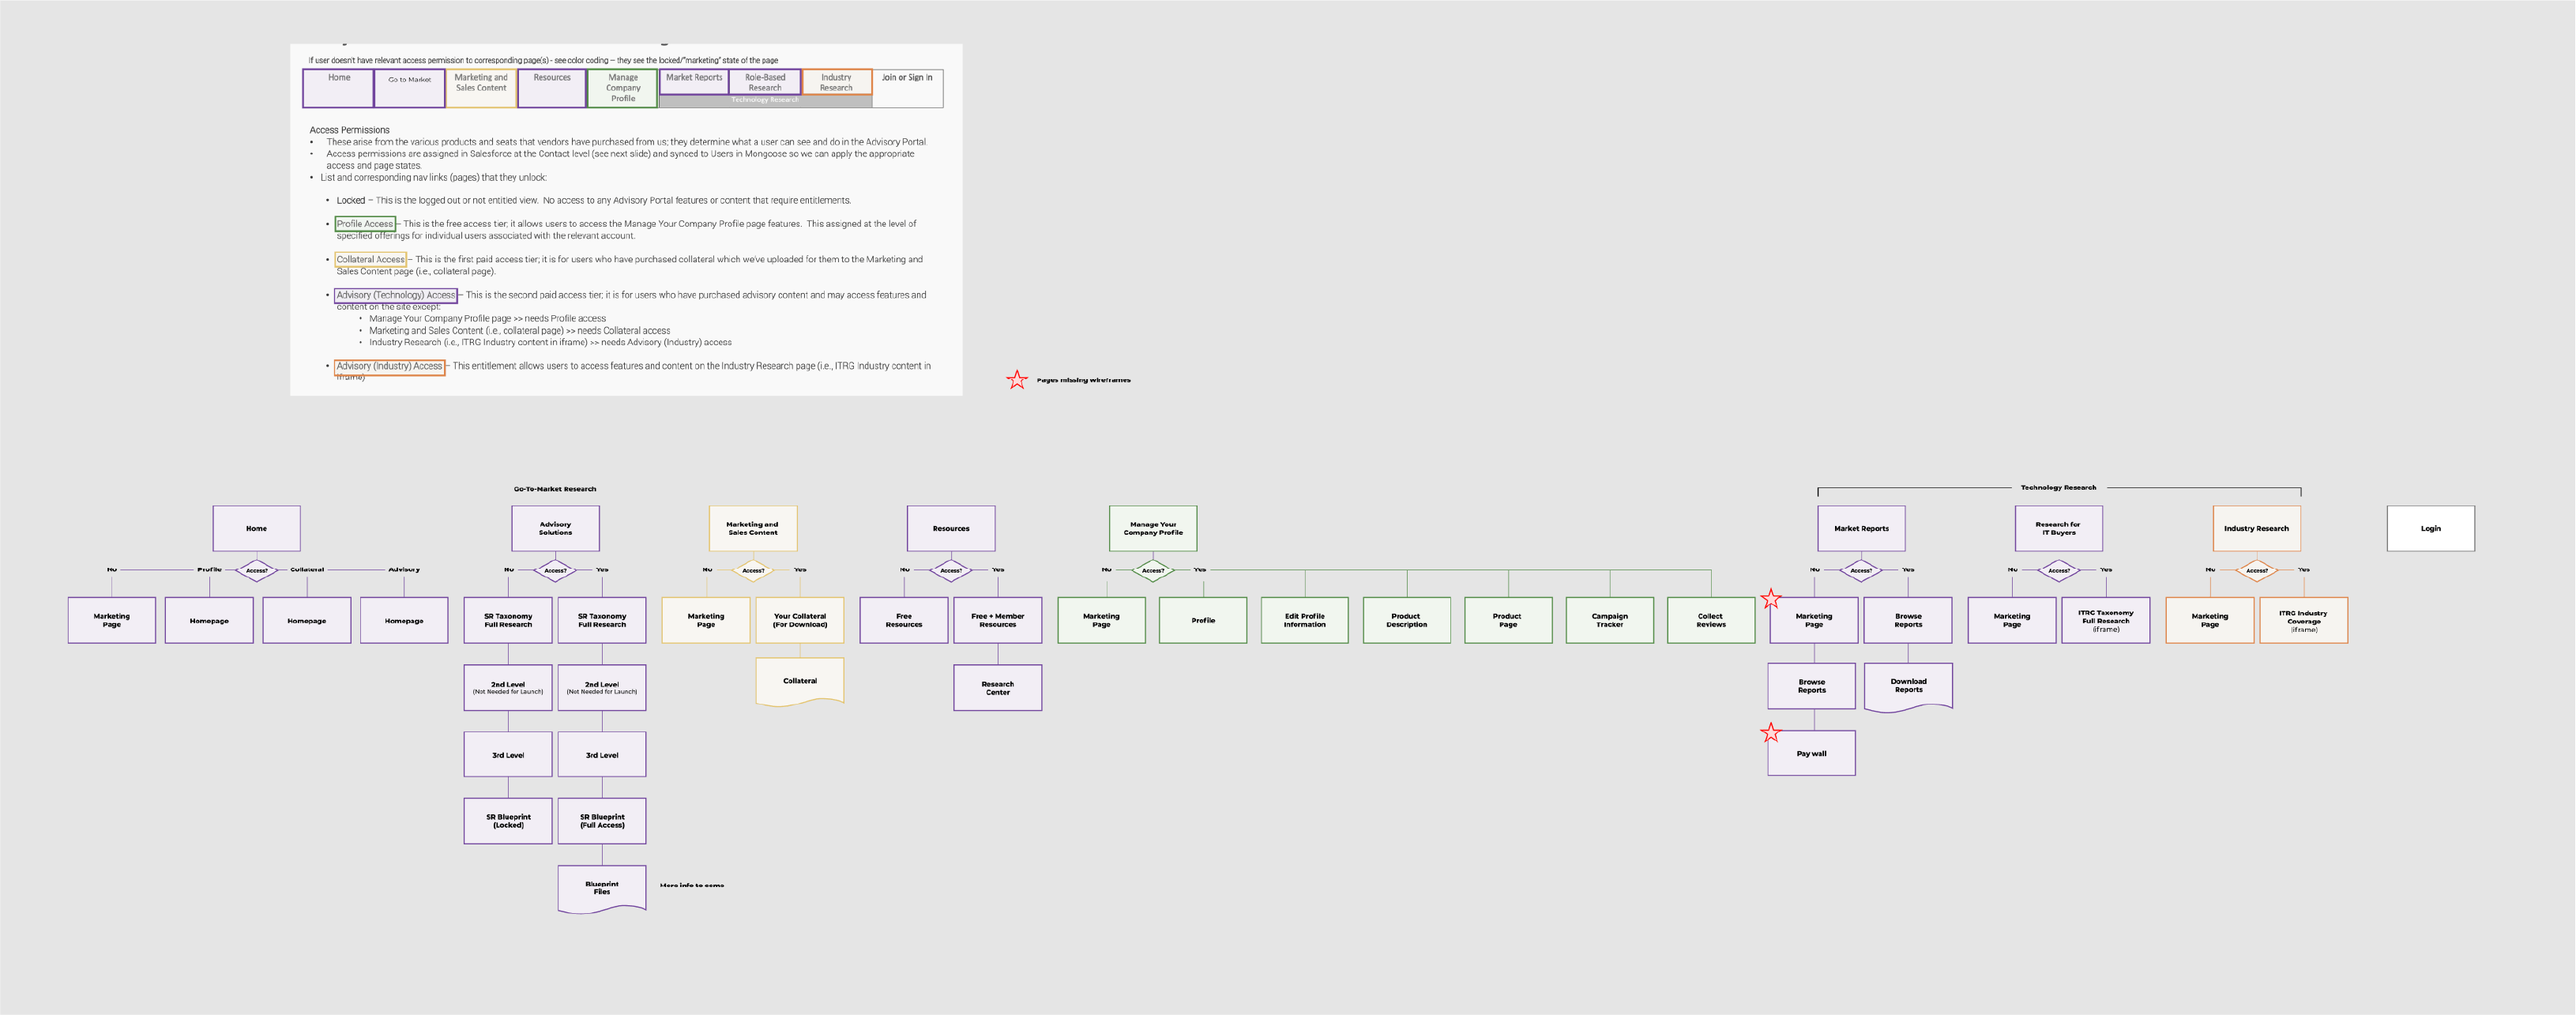The width and height of the screenshot is (2576, 1015).
Task: Select the star icon near Paywall node
Action: (x=1769, y=732)
